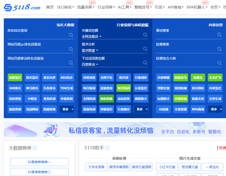Click search icon for 素材搜索
The width and height of the screenshot is (226, 176).
tap(219, 35)
